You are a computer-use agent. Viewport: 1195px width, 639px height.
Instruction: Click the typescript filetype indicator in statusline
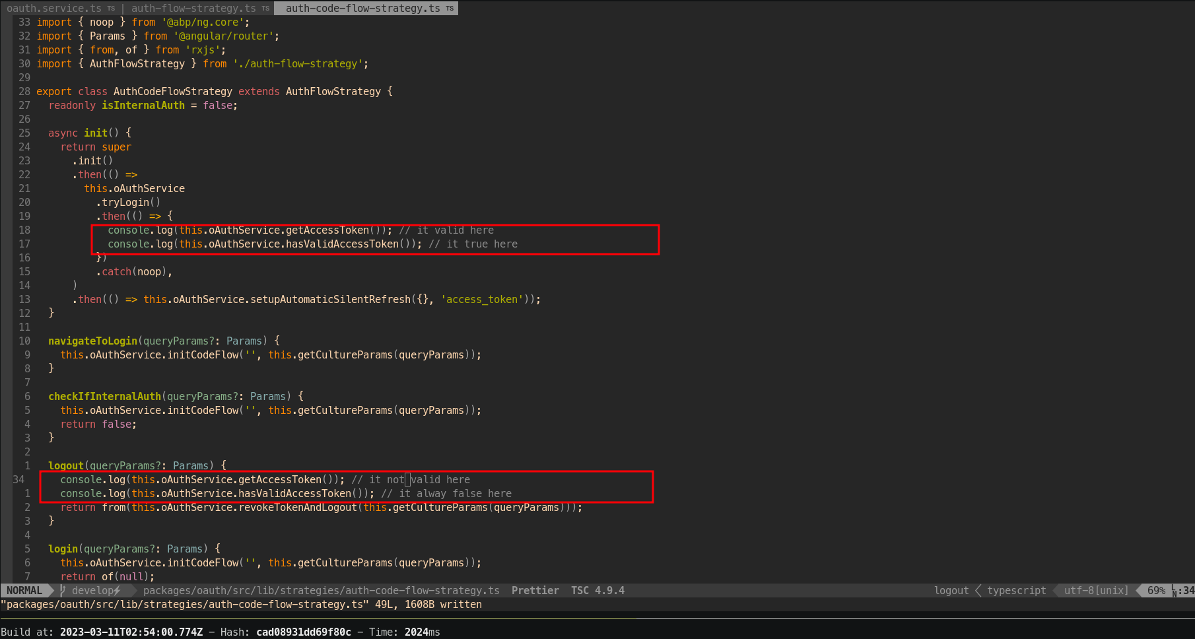1016,590
